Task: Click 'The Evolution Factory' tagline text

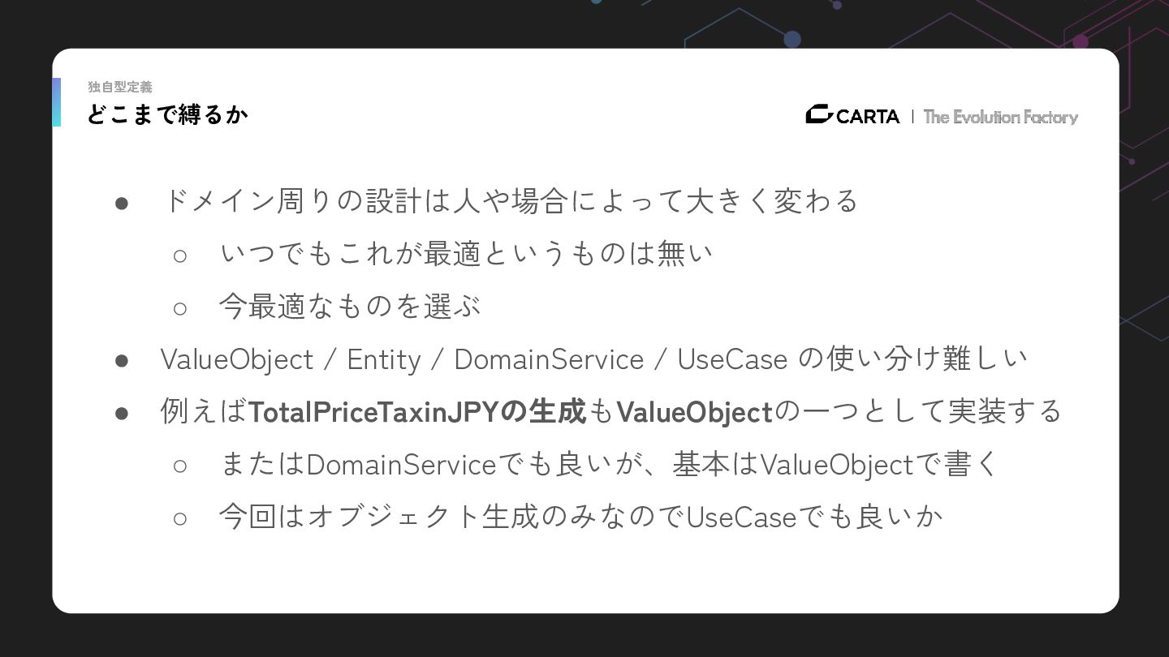Action: 1000,117
